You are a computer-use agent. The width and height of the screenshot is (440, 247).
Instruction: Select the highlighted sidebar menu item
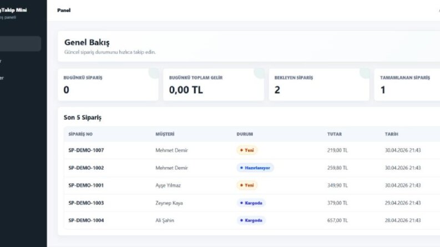tap(21, 44)
